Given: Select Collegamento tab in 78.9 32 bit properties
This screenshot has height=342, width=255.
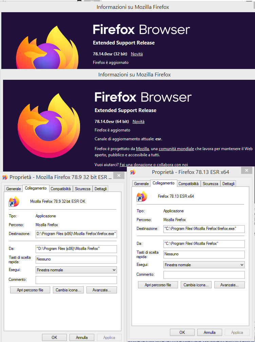Looking at the screenshot, I should click(36, 188).
